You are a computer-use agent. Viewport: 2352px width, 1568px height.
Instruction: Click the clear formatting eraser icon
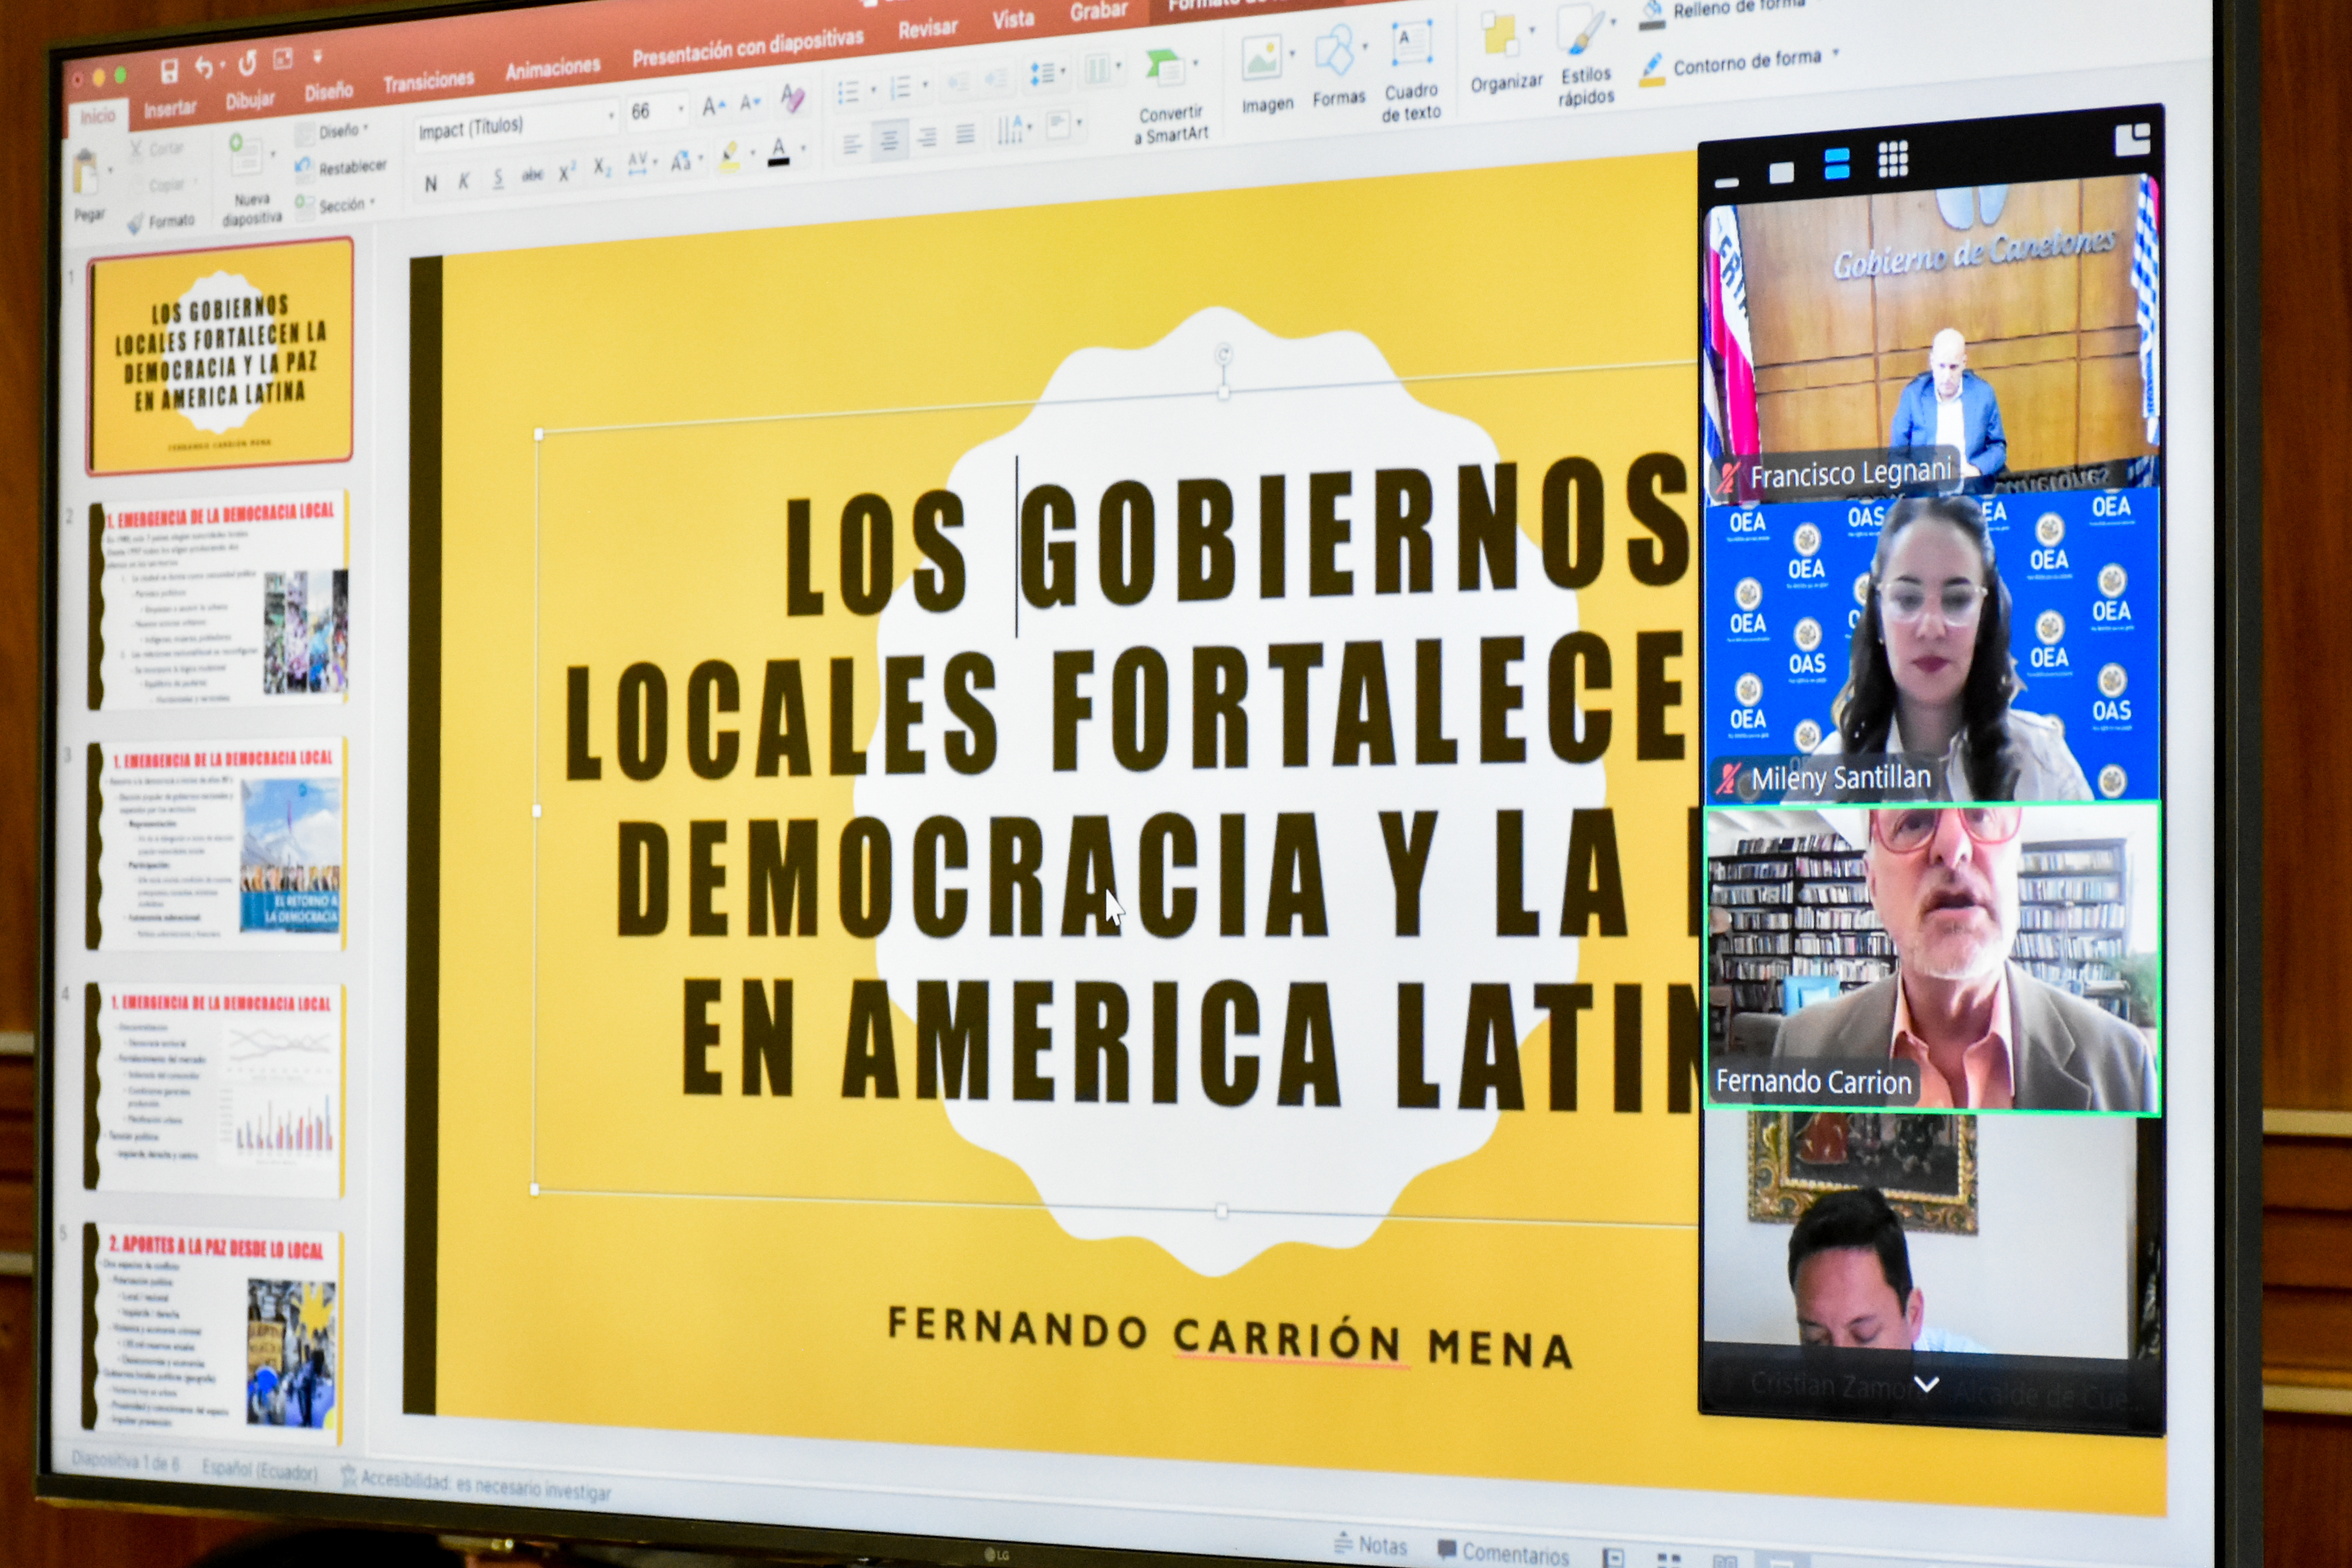792,97
